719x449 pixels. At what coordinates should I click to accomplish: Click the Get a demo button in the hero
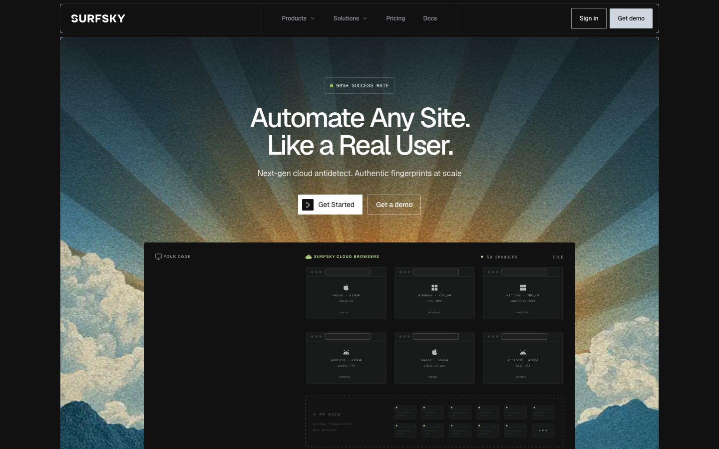click(394, 205)
